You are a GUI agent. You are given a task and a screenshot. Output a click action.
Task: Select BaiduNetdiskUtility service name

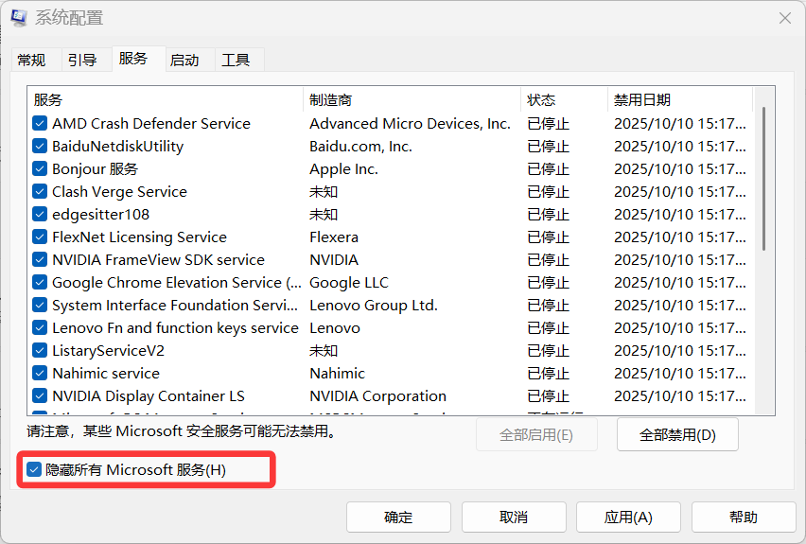tap(117, 147)
